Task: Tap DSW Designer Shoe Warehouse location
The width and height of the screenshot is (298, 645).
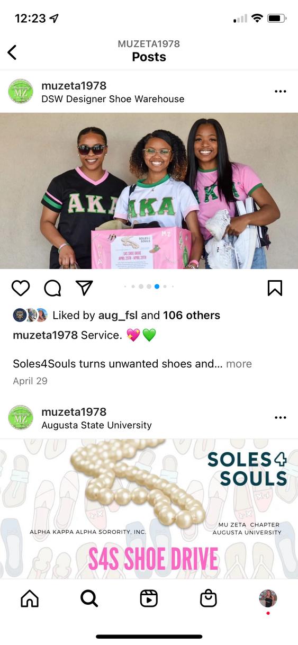Action: 113,99
